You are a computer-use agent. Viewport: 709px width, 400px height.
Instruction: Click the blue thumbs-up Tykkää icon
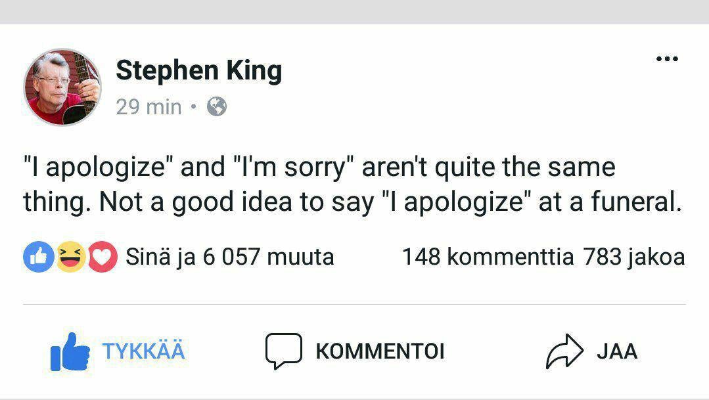coord(70,351)
